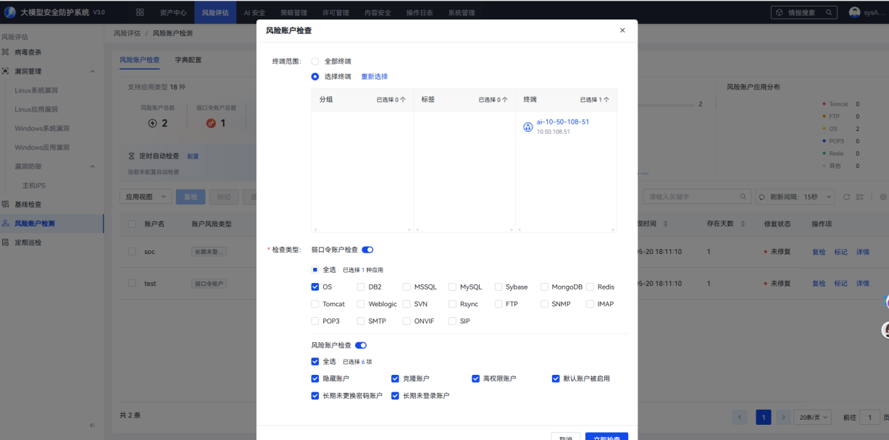Click the sysA user avatar
The image size is (889, 440).
point(854,12)
